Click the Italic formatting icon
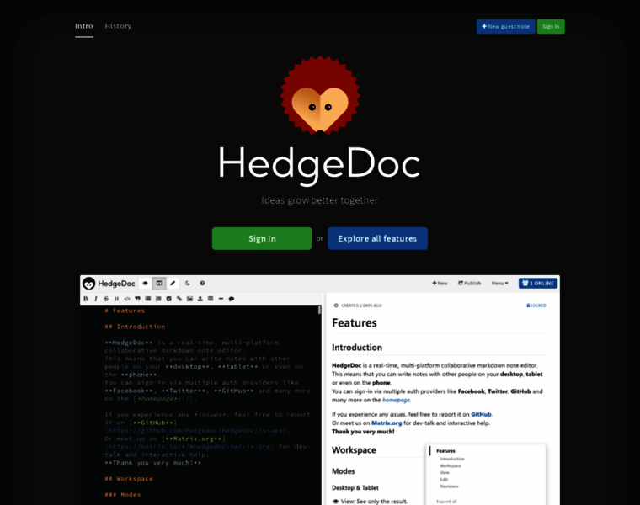 click(96, 299)
